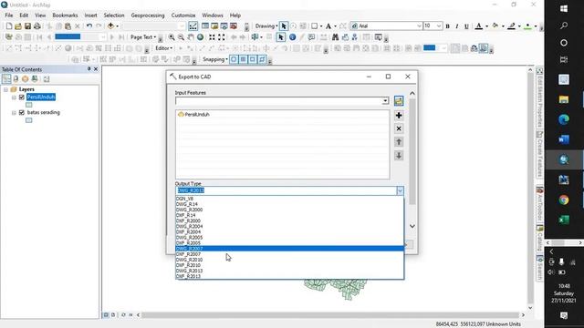Open the Customize menu
The width and height of the screenshot is (584, 328).
tap(183, 15)
